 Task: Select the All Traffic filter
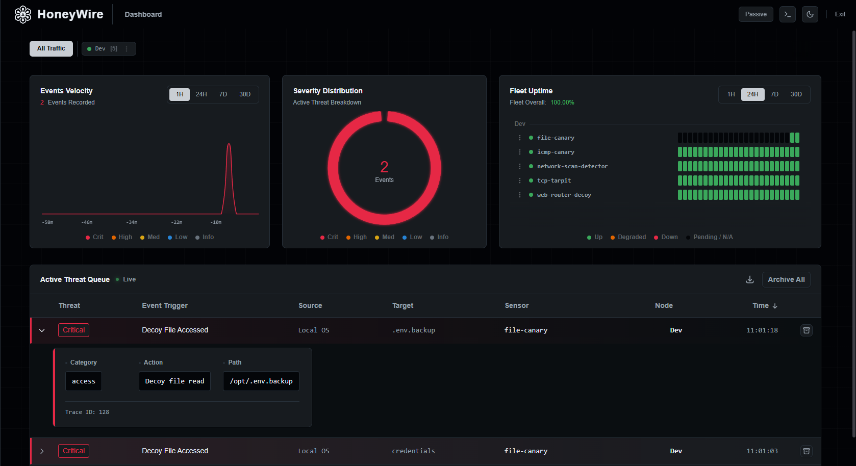[51, 48]
